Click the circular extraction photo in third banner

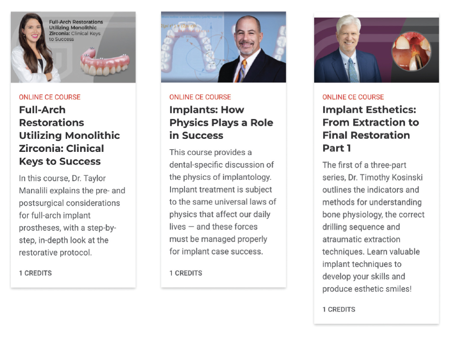(411, 51)
